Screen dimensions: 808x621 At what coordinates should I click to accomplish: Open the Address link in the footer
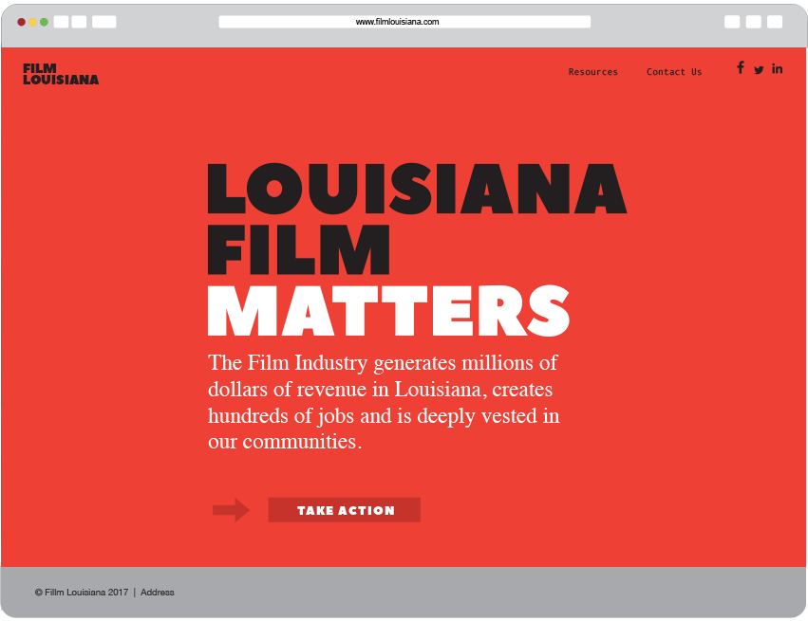coord(159,592)
